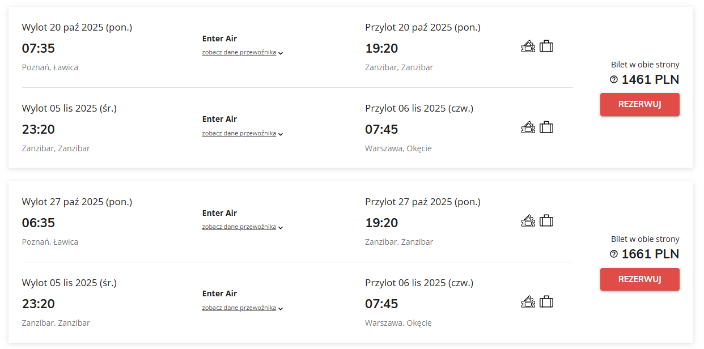Expand carrier details for first offer's return flight
The height and width of the screenshot is (349, 704).
coord(242,134)
